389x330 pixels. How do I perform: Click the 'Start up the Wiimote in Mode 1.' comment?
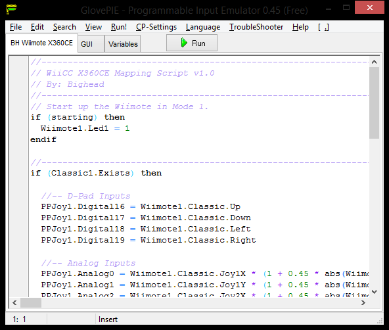[120, 106]
